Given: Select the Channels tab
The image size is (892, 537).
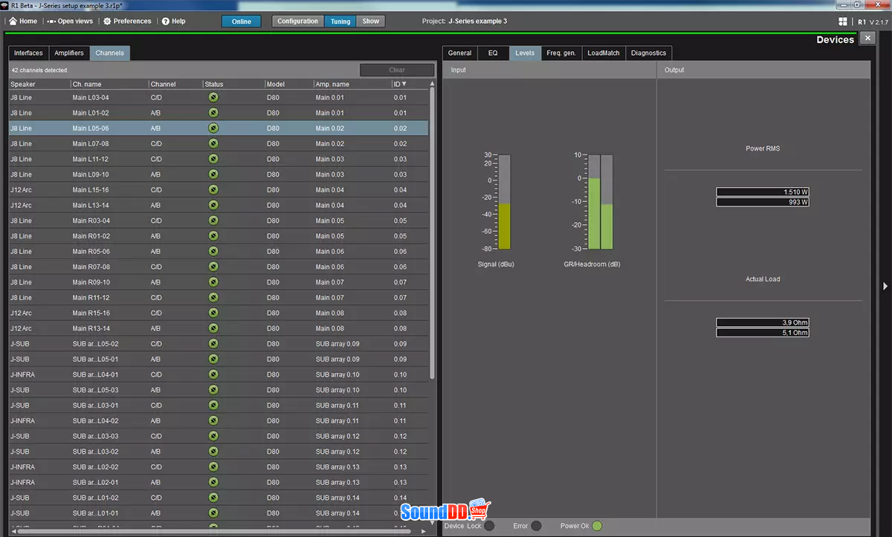Looking at the screenshot, I should pyautogui.click(x=110, y=53).
